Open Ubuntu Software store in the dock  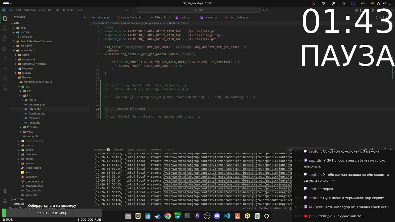tap(237, 216)
